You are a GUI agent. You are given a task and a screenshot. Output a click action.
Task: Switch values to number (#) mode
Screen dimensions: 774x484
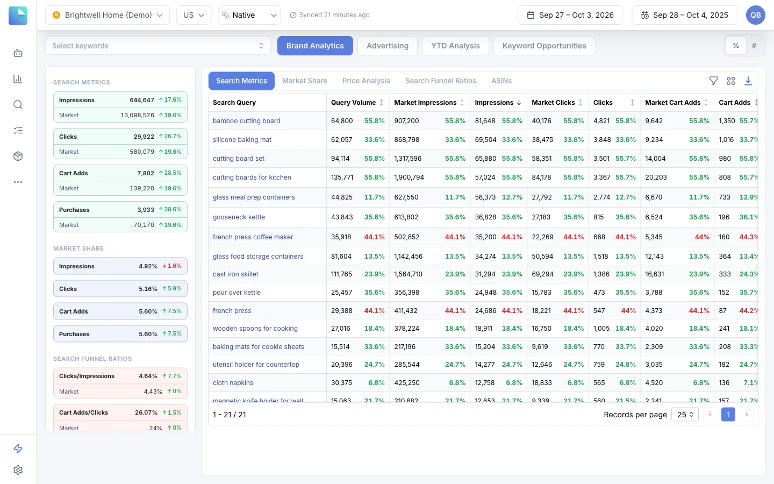[x=754, y=46]
